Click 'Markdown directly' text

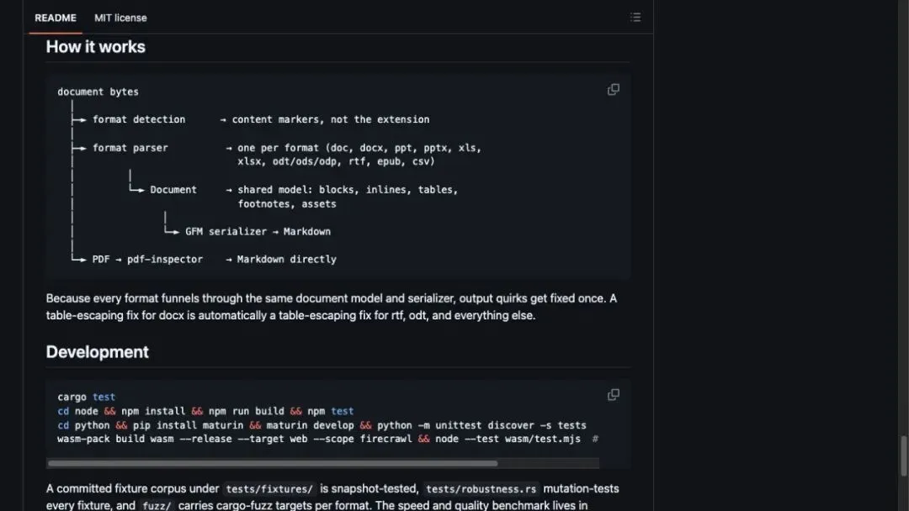[x=286, y=259]
